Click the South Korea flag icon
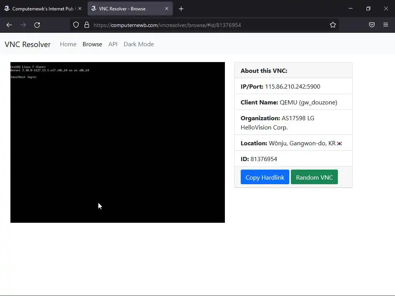The image size is (395, 296). tap(339, 143)
